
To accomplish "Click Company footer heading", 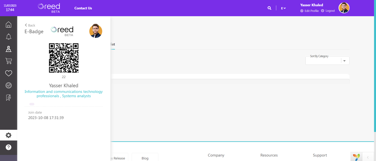I will click(x=216, y=155).
